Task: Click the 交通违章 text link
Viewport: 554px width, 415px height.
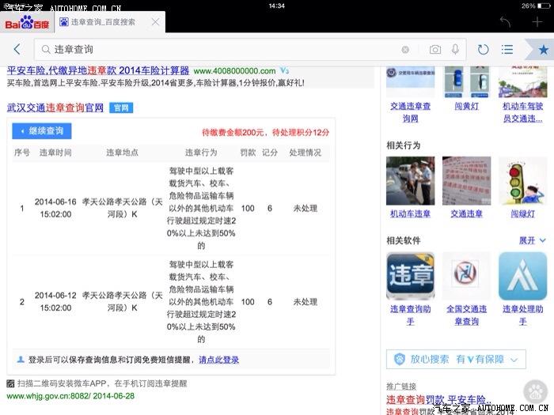Action: click(x=466, y=214)
